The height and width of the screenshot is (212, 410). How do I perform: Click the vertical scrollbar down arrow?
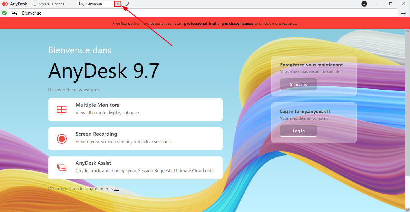click(407, 209)
